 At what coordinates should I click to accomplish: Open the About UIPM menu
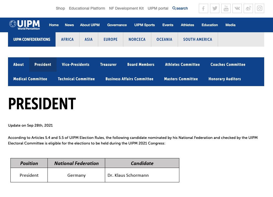click(x=90, y=25)
